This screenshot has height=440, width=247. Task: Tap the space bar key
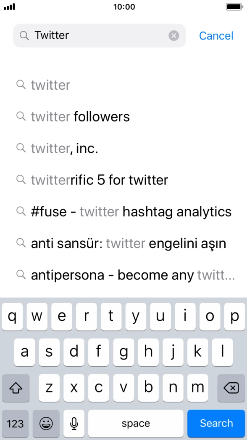click(x=135, y=424)
